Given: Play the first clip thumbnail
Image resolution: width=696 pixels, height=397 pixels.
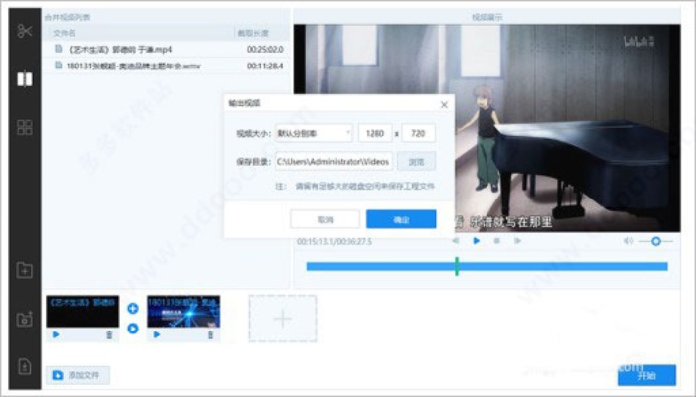Looking at the screenshot, I should click(56, 334).
